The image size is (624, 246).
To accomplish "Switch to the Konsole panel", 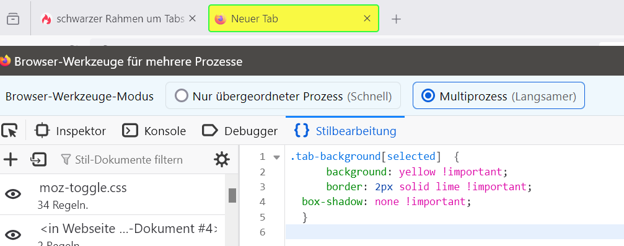I will click(154, 131).
